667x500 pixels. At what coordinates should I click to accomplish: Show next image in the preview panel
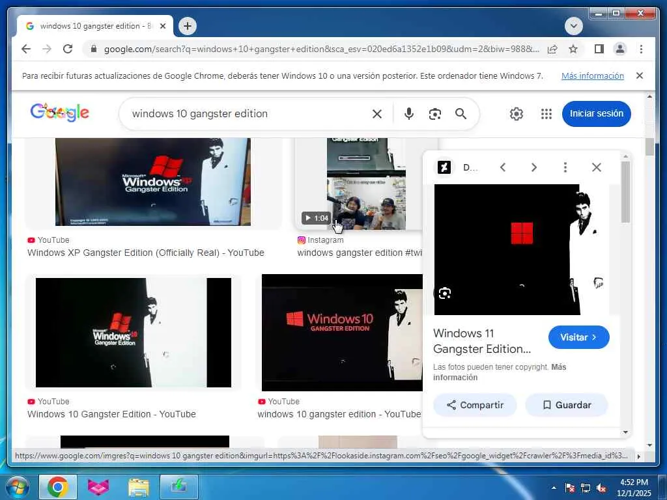tap(534, 167)
